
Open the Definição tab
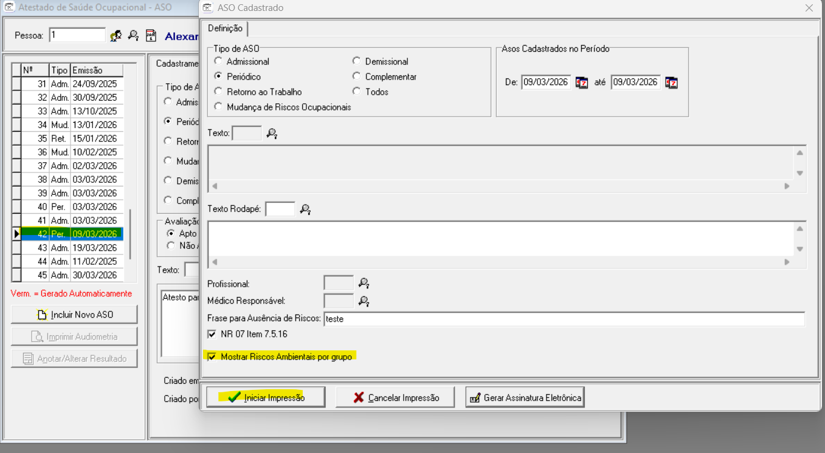click(225, 29)
